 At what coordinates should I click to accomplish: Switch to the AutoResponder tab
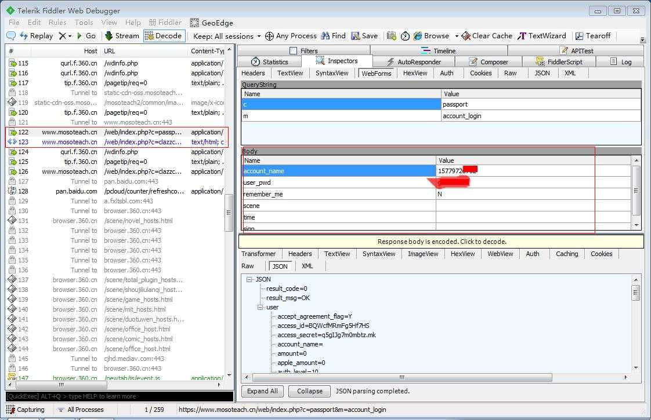click(x=414, y=62)
